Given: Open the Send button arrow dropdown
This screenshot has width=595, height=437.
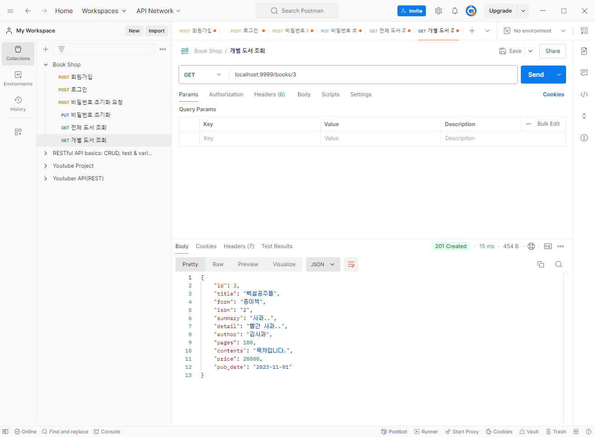Looking at the screenshot, I should click(559, 75).
